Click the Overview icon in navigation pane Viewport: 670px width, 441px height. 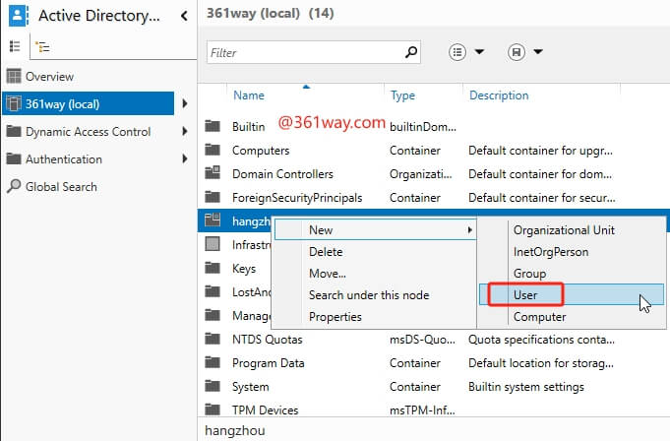tap(14, 77)
